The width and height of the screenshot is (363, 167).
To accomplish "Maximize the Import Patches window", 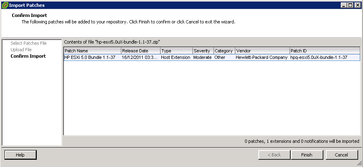I will click(x=350, y=5).
